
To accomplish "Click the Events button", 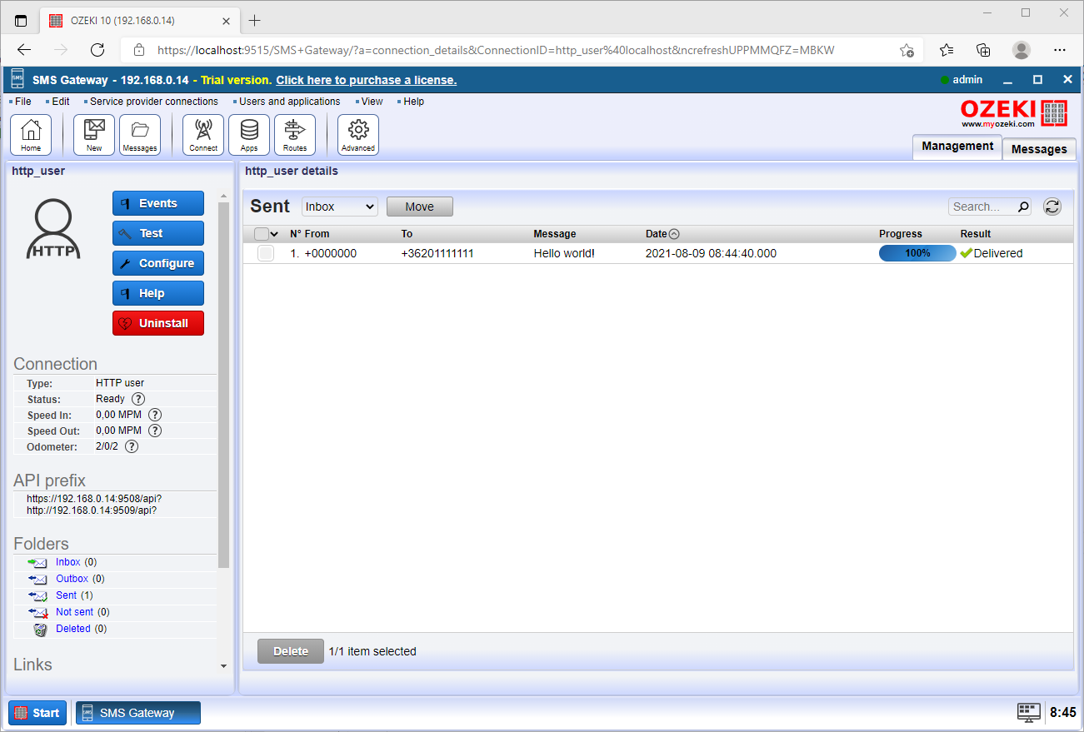I will 158,203.
